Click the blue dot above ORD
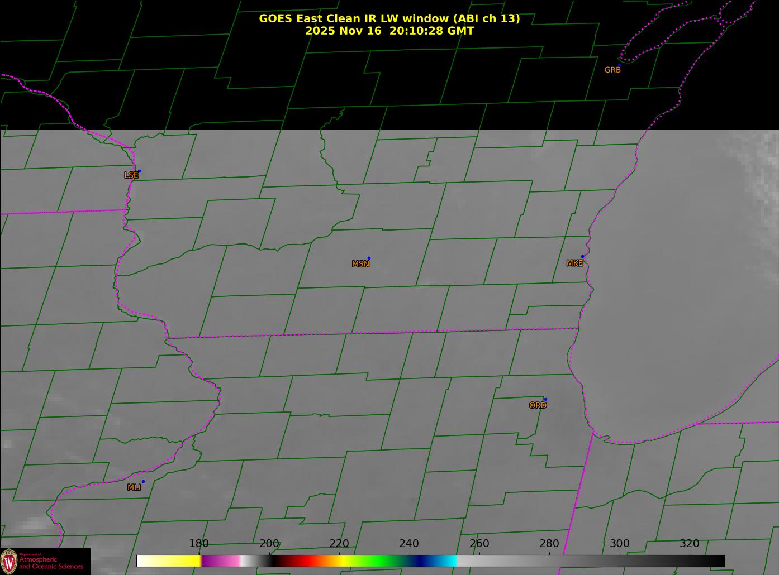The height and width of the screenshot is (575, 779). pos(545,399)
